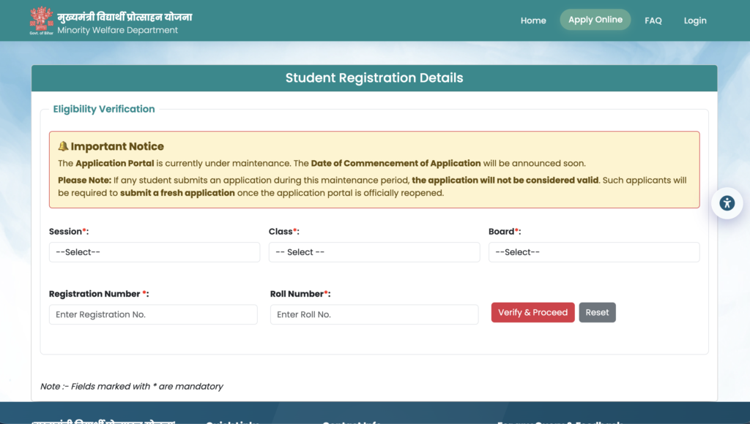Click the Minority Welfare Department title text
Viewport: 750px width, 424px height.
coord(118,30)
